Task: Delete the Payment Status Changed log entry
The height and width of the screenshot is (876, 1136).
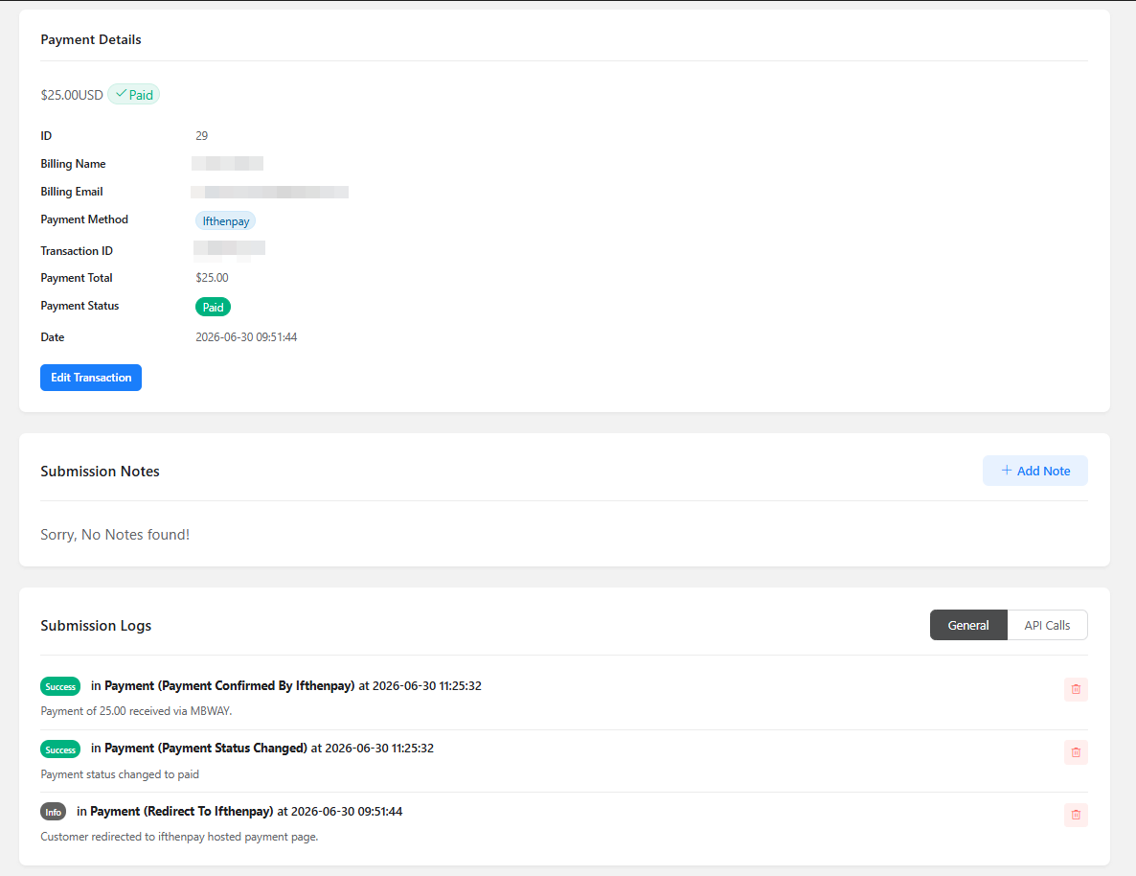Action: click(x=1076, y=752)
